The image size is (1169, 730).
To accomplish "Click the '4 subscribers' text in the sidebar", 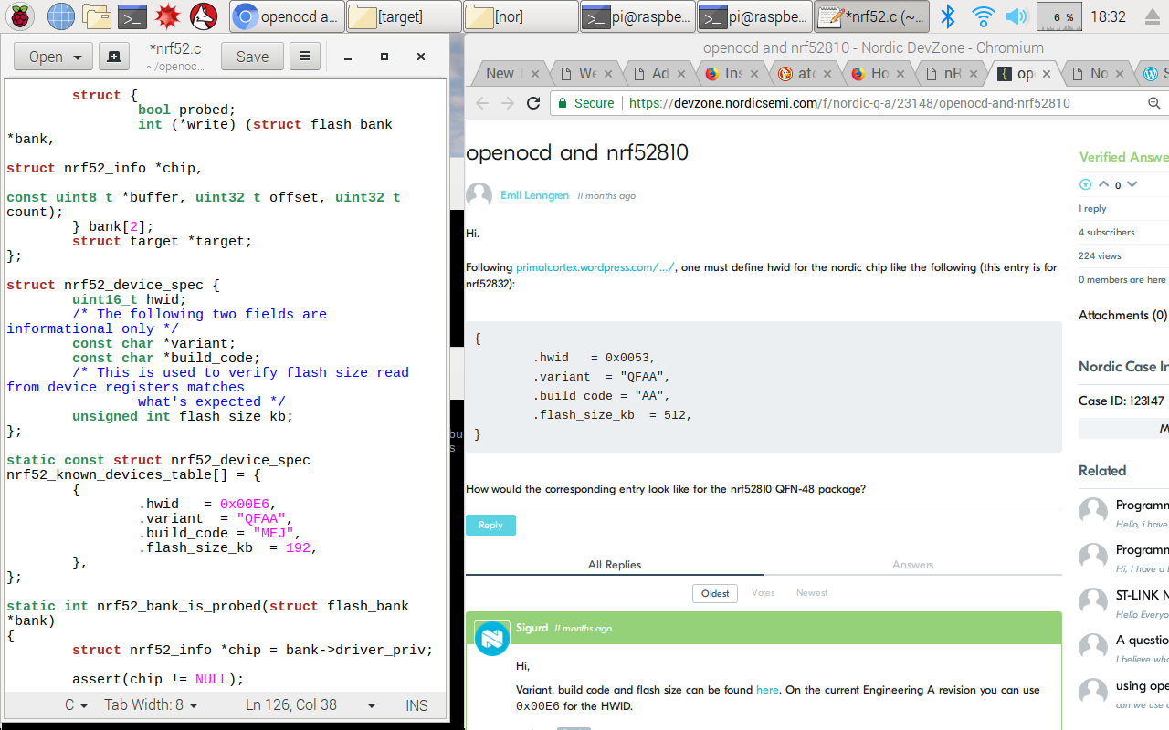I will click(1106, 232).
